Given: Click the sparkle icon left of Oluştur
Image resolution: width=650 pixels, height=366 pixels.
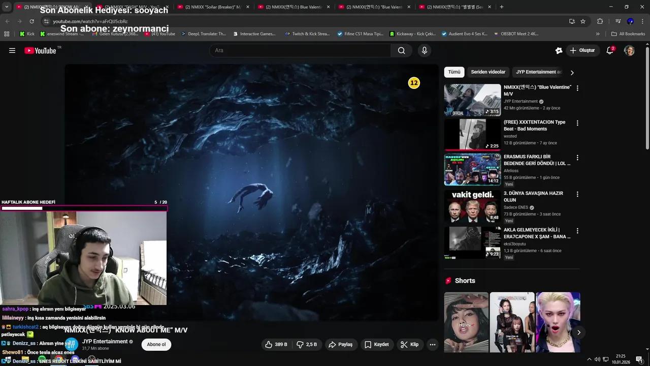Looking at the screenshot, I should click(559, 50).
